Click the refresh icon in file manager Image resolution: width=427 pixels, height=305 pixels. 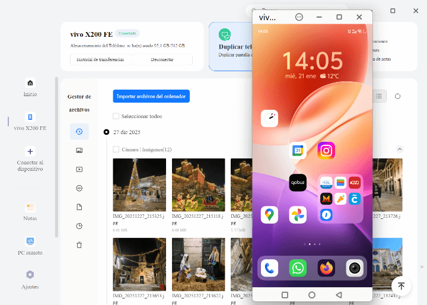pyautogui.click(x=397, y=96)
